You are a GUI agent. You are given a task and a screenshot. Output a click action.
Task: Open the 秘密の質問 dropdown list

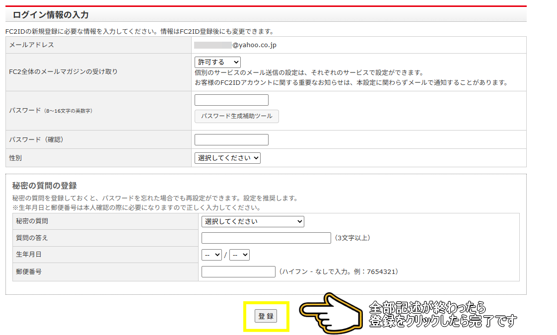(253, 221)
